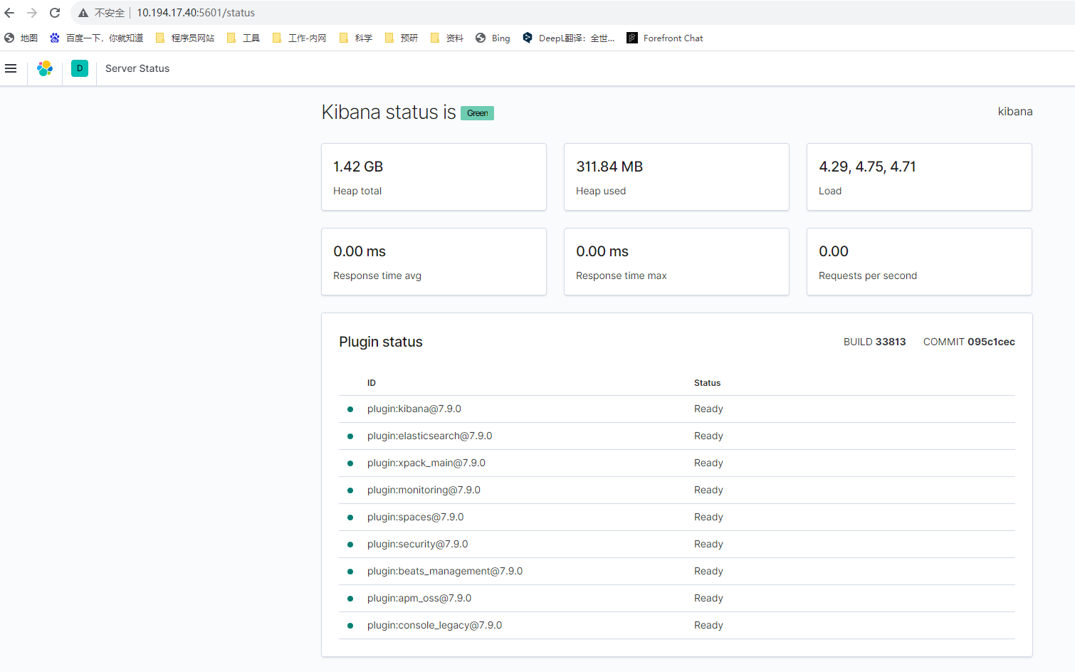Expand the 程序员网站 bookmark folder
This screenshot has width=1075, height=672.
(x=185, y=38)
